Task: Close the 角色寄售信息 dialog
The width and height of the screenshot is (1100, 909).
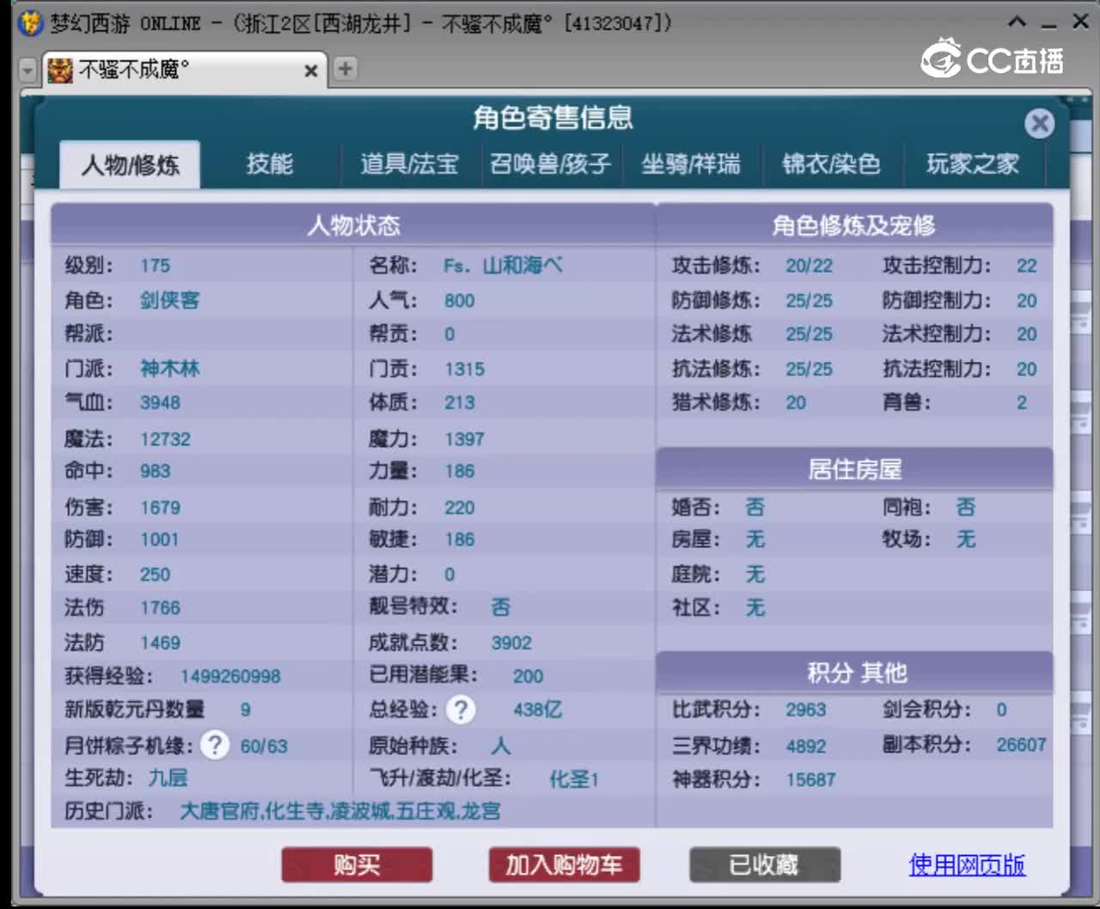Action: 1039,124
